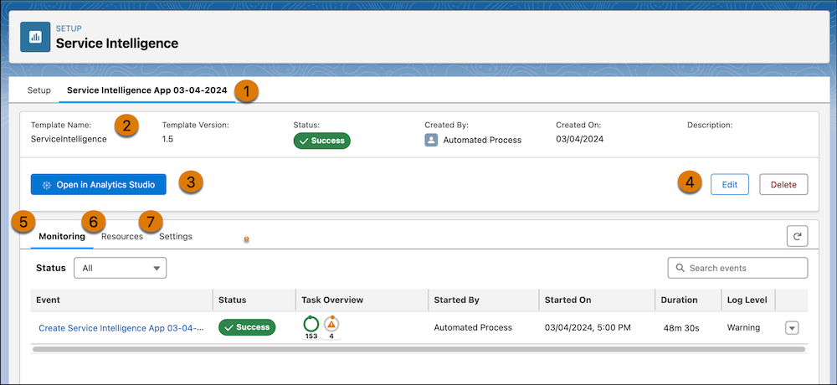Open the Monitoring tab

[x=62, y=236]
